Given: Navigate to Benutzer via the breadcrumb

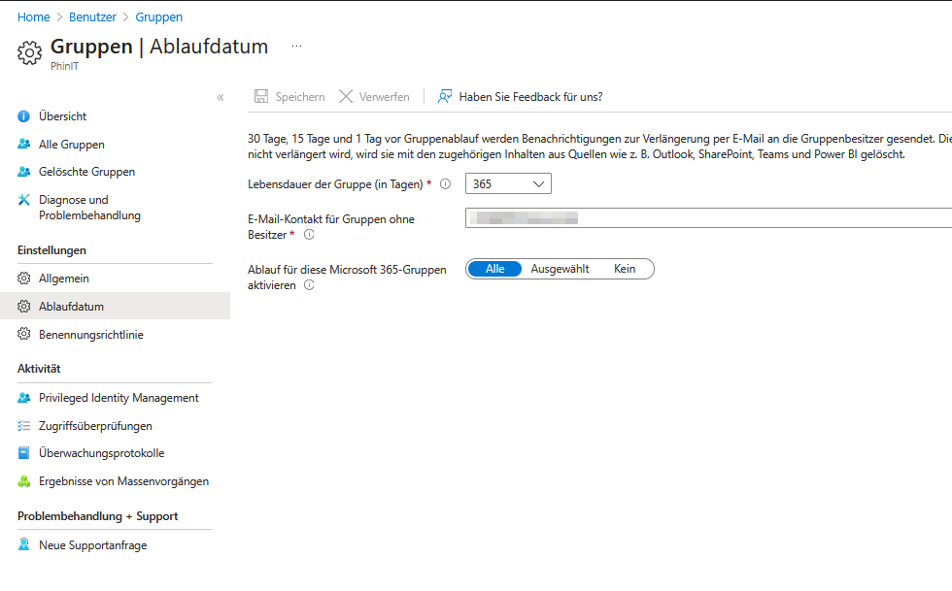Looking at the screenshot, I should pyautogui.click(x=92, y=16).
